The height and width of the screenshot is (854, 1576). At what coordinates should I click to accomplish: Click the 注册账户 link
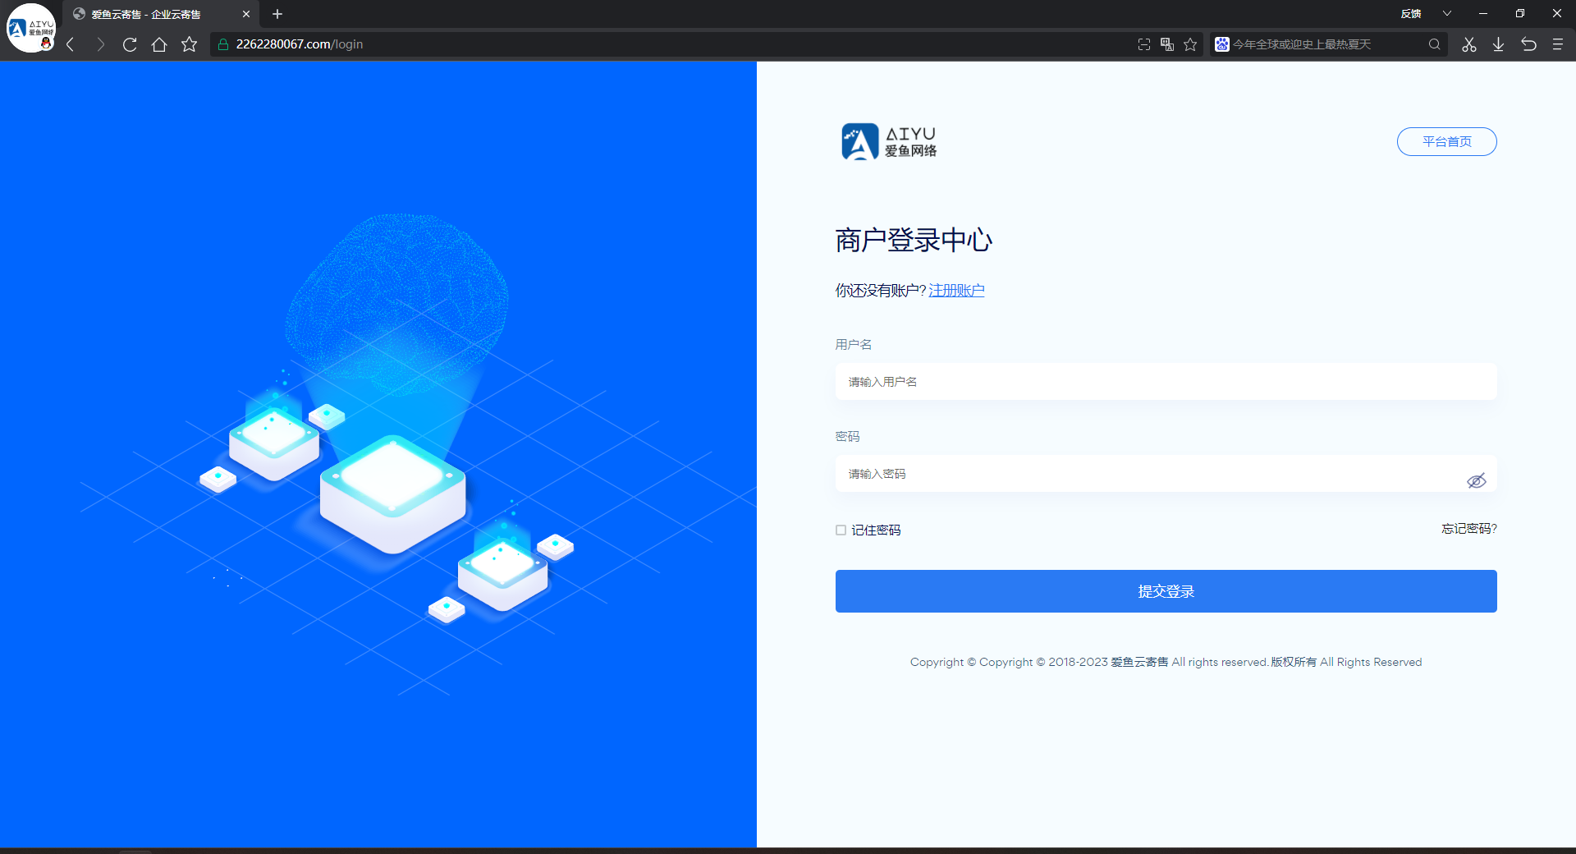point(956,291)
